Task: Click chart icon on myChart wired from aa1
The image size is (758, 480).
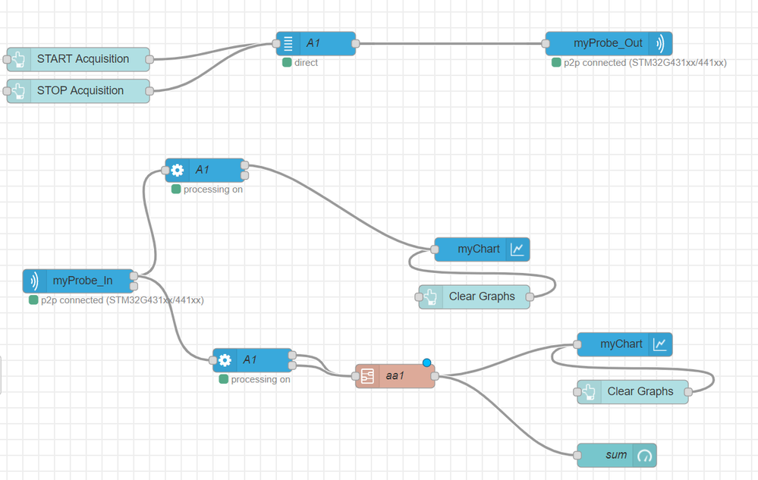Action: coord(660,344)
